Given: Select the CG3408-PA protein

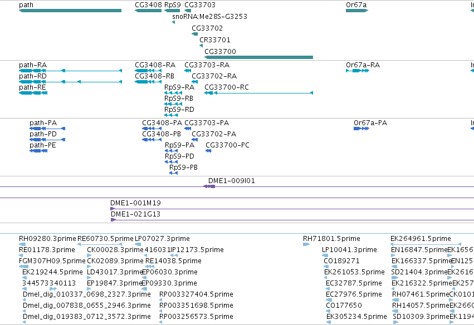Looking at the screenshot, I should (152, 129).
